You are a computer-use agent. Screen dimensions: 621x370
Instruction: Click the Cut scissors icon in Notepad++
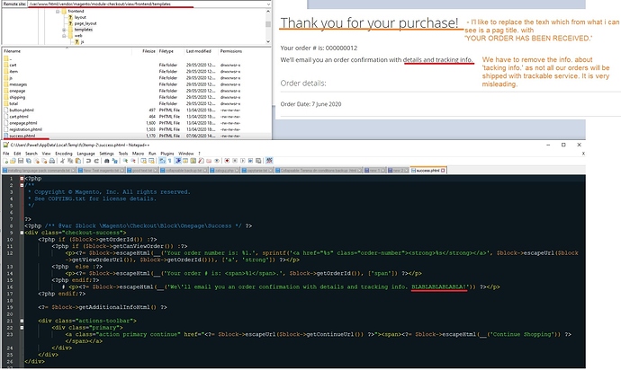(x=62, y=161)
